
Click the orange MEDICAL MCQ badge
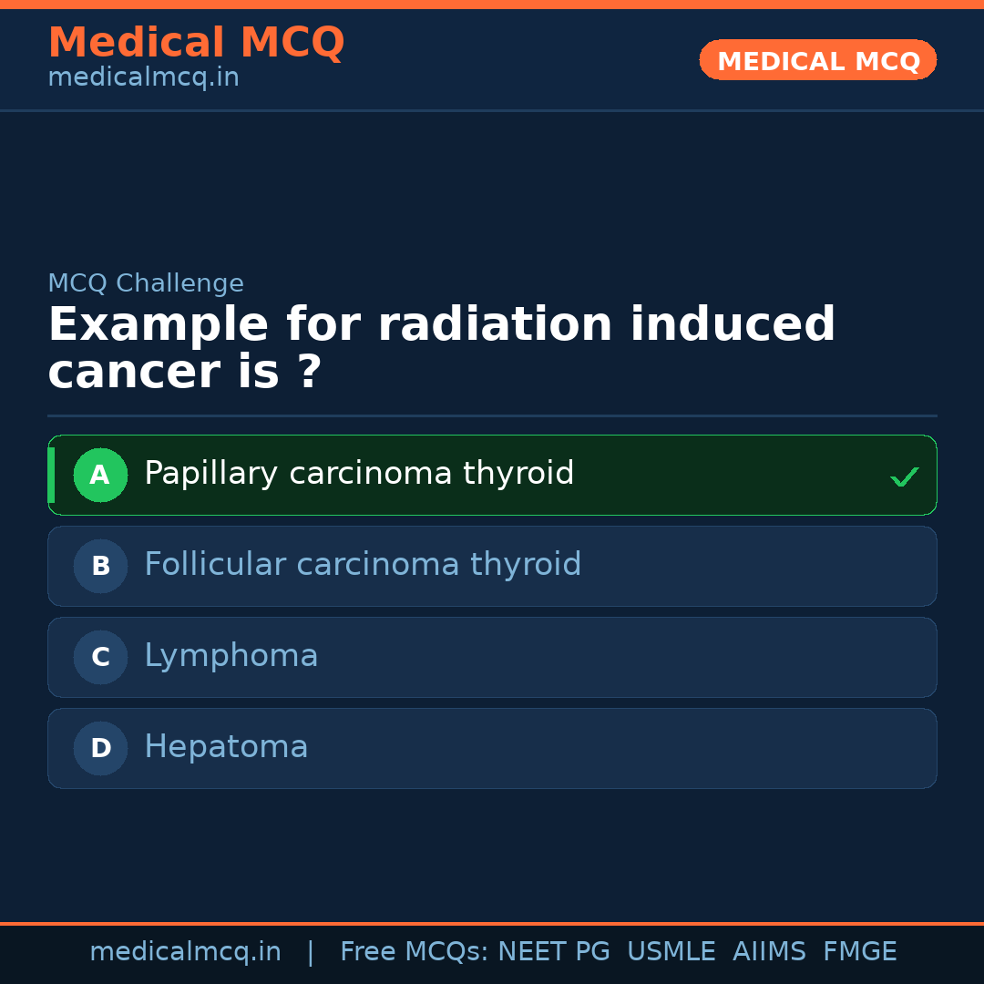(818, 60)
